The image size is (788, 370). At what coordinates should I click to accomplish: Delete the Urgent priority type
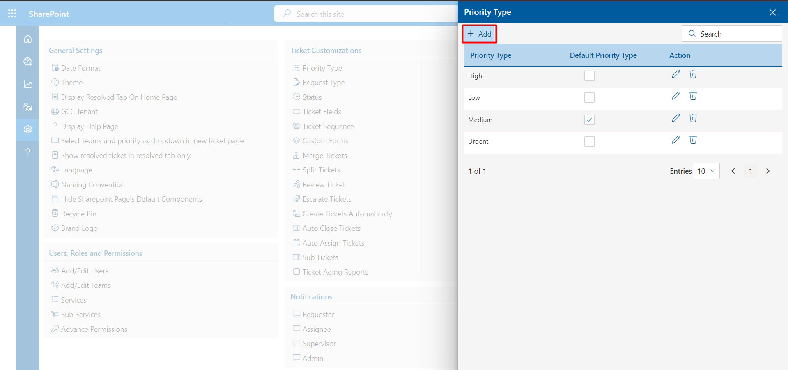(693, 140)
